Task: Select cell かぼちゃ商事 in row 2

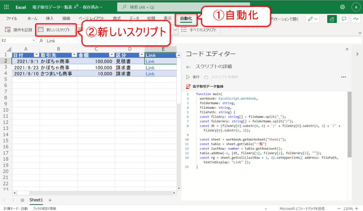Action: (59, 61)
